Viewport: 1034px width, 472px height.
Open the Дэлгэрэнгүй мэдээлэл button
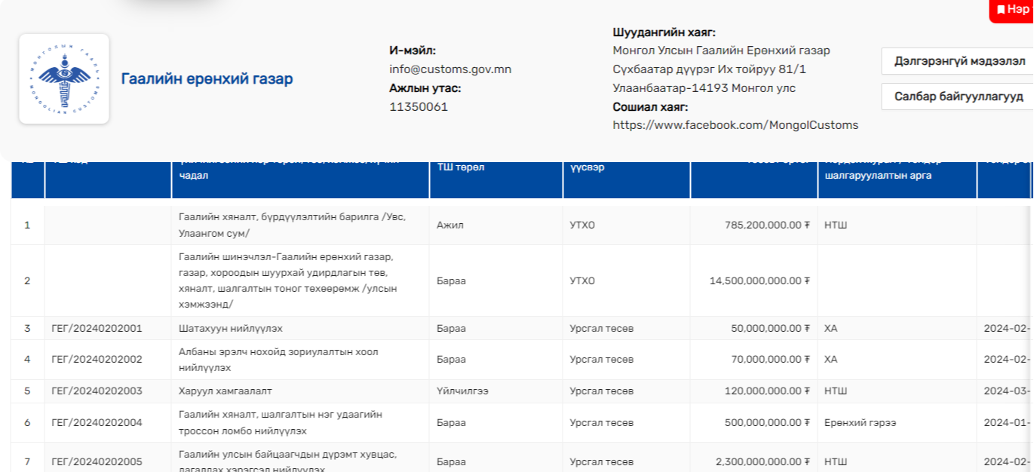959,61
